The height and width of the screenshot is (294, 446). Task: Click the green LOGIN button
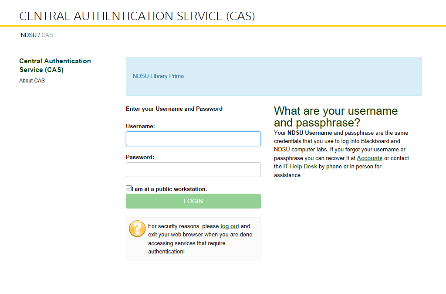point(193,201)
